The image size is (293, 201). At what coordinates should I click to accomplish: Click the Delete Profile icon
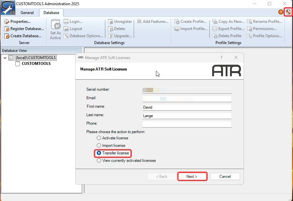pos(215,36)
